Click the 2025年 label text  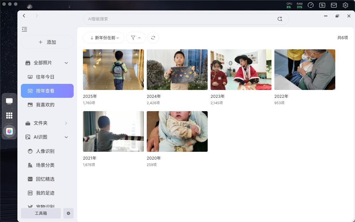click(90, 96)
